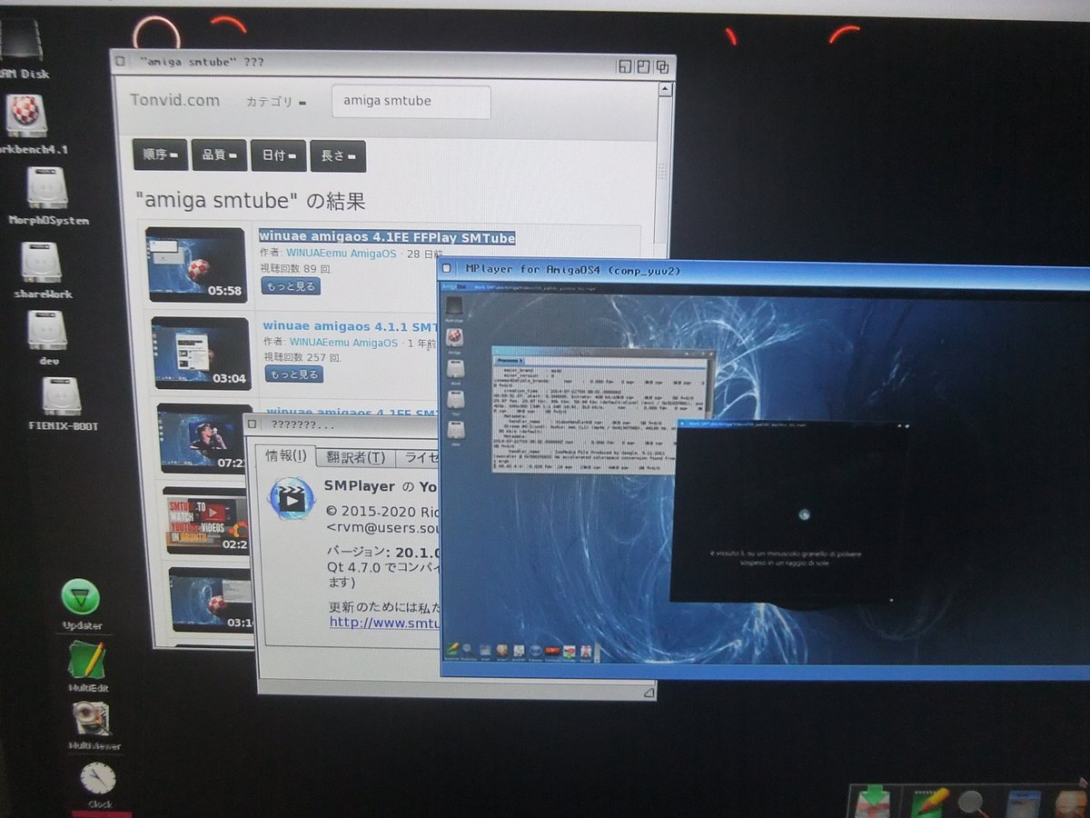This screenshot has width=1090, height=818.
Task: Click the ???????... dialog title bar
Action: [x=345, y=424]
